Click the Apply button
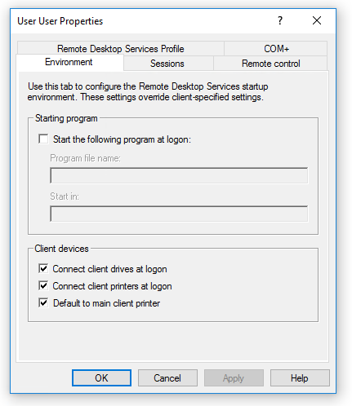Viewport: 352px width, 406px height. pyautogui.click(x=234, y=377)
